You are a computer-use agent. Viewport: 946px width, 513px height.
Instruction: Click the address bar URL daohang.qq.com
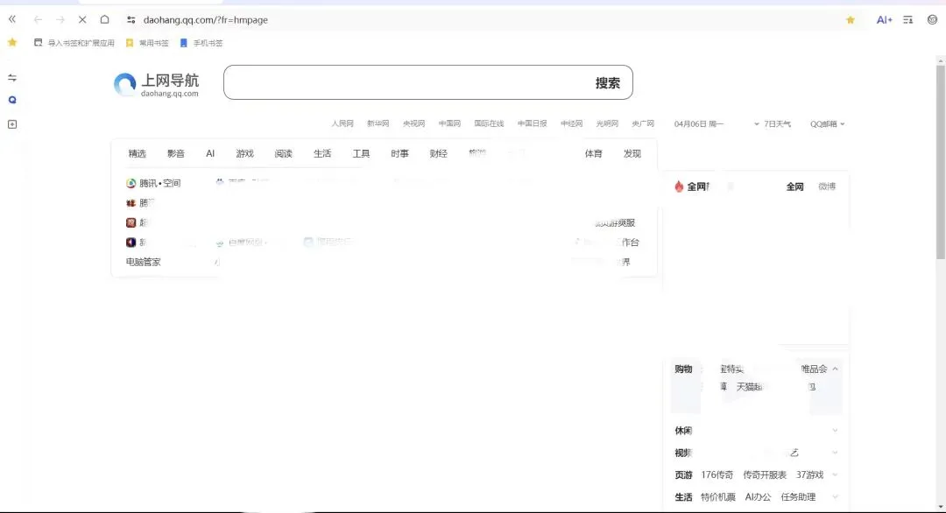pos(205,20)
